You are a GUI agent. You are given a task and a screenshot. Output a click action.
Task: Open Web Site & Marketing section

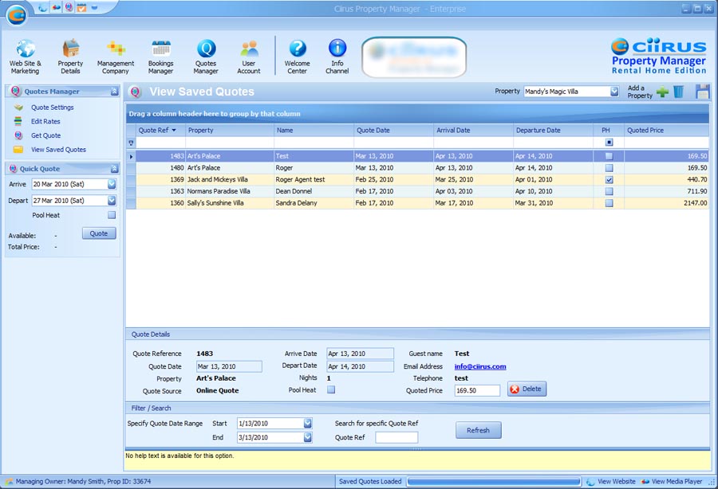(x=26, y=57)
